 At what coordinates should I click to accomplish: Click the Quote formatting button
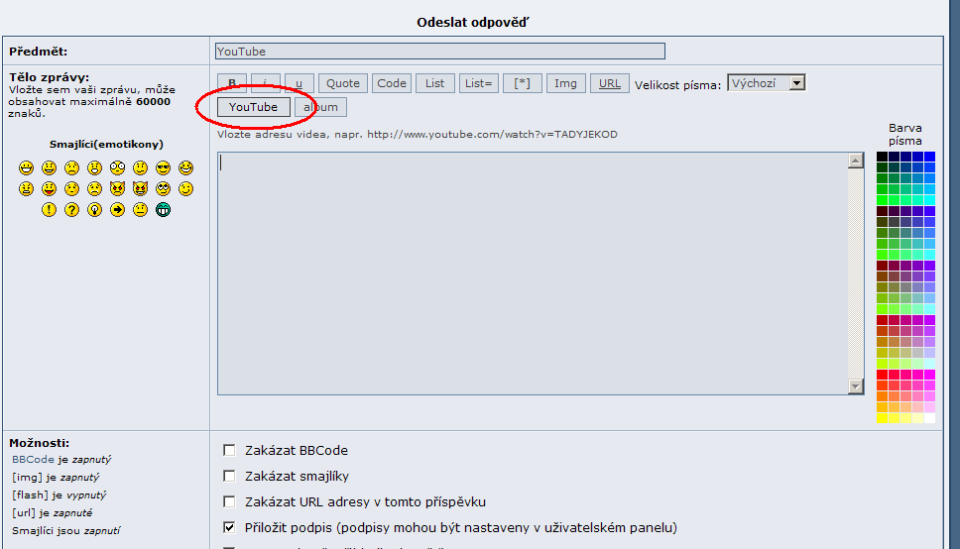343,83
